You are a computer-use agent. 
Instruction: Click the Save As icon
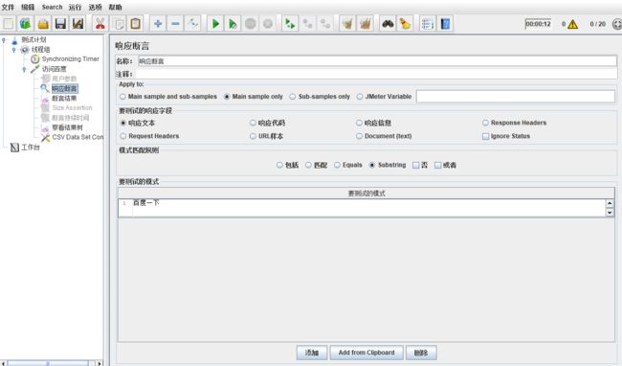[x=78, y=24]
